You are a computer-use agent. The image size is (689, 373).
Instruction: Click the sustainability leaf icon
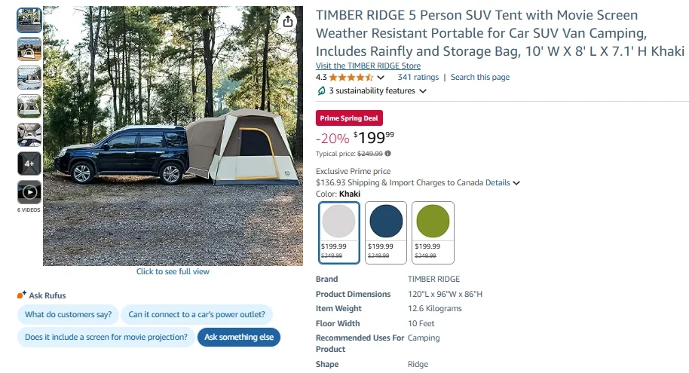click(x=322, y=91)
